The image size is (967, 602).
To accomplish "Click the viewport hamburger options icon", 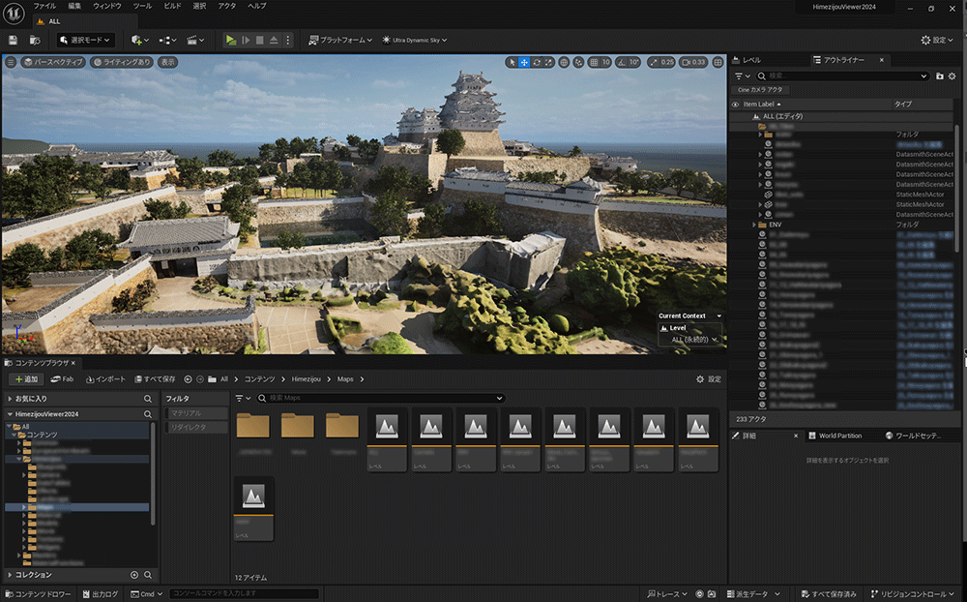I will tap(11, 62).
